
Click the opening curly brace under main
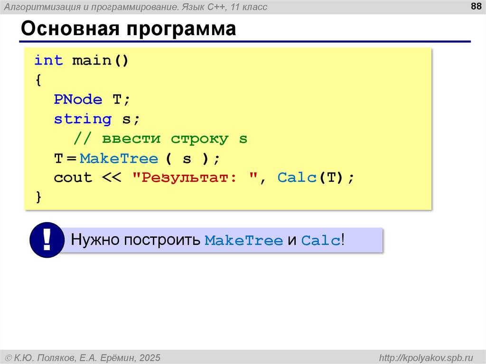tap(38, 80)
